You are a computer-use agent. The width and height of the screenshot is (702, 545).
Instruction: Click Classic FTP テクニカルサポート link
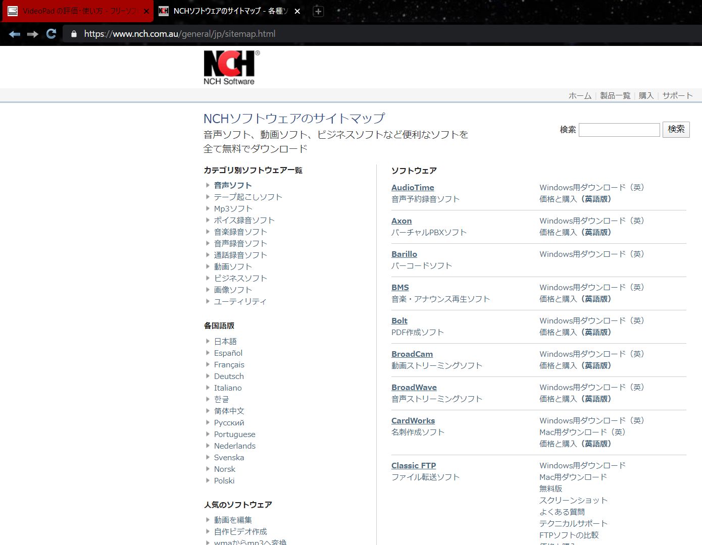(x=574, y=523)
